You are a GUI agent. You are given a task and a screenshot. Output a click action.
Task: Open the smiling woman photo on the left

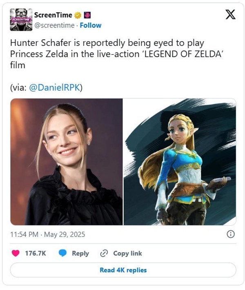(x=67, y=161)
